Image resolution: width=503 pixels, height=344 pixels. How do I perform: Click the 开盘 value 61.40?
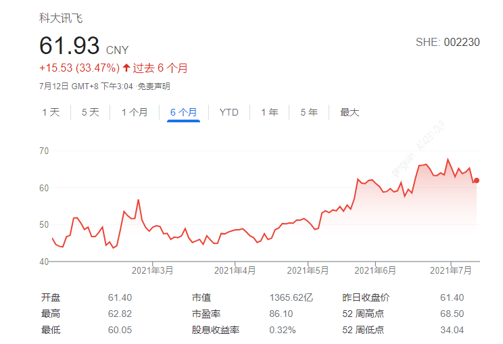tap(120, 297)
